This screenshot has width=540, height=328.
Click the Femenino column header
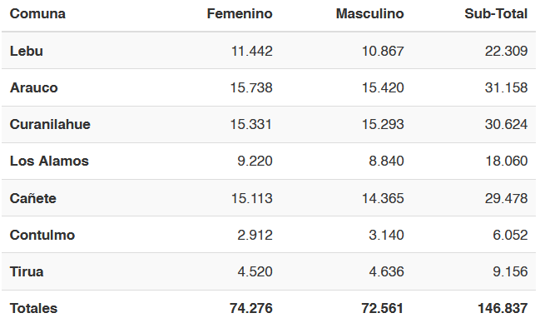pos(240,14)
